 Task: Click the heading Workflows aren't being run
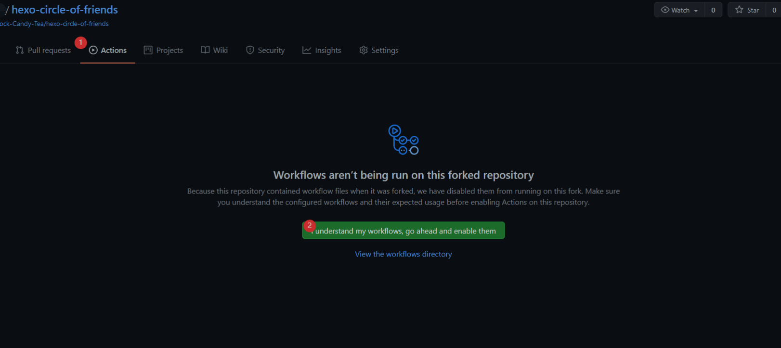[404, 175]
